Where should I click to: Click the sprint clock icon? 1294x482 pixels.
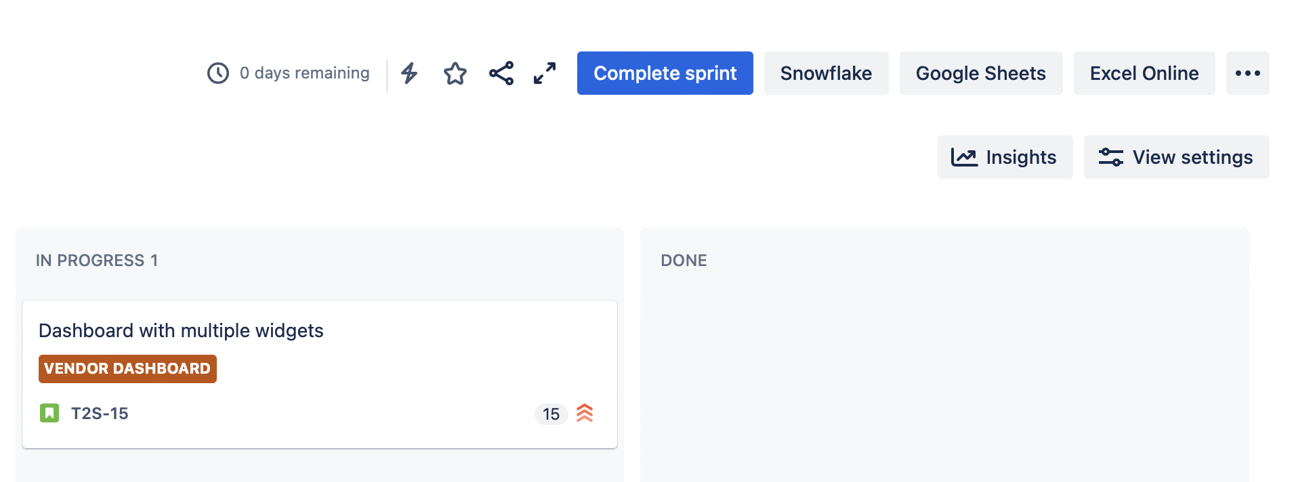pyautogui.click(x=218, y=73)
